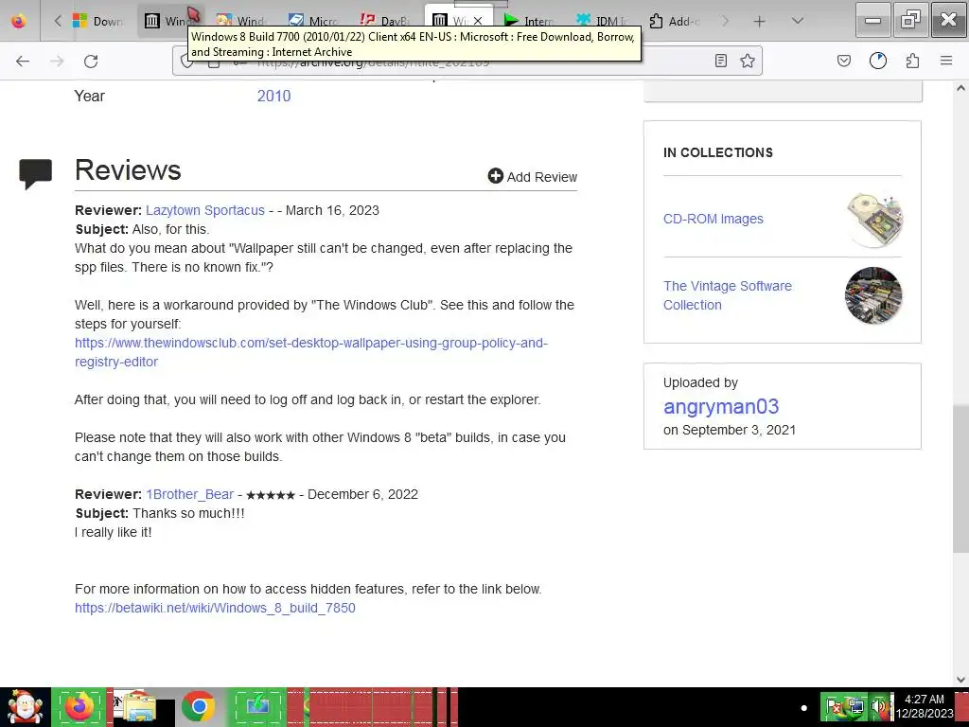Click the five-star rating of 1Brother_Bear
The height and width of the screenshot is (727, 969).
point(271,495)
